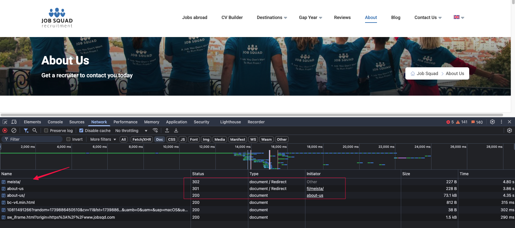515x228 pixels.
Task: Toggle the Fetch/XHR filter
Action: (142, 139)
